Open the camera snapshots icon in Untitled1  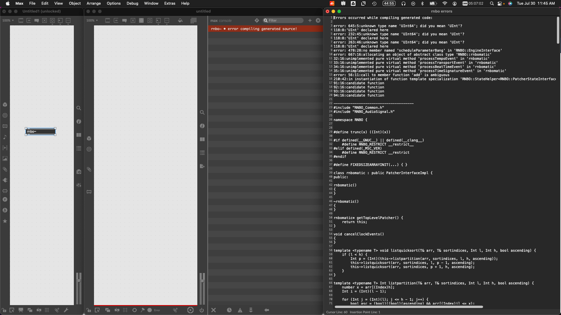click(x=79, y=172)
